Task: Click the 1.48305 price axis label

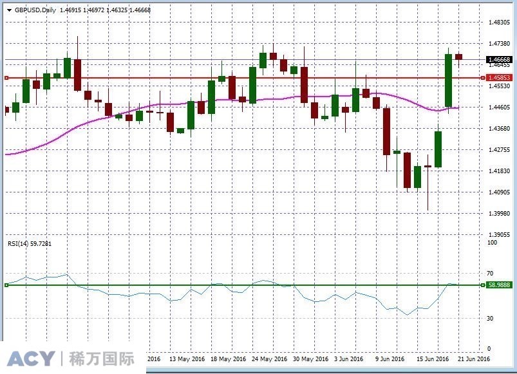Action: [499, 23]
